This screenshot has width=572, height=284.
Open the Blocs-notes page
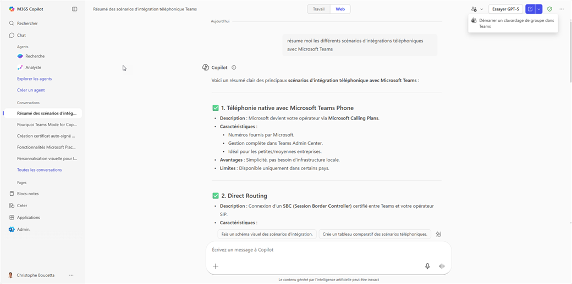pos(28,194)
